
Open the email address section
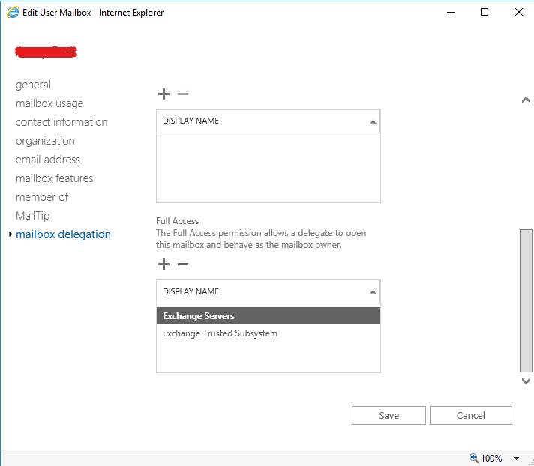tap(48, 159)
